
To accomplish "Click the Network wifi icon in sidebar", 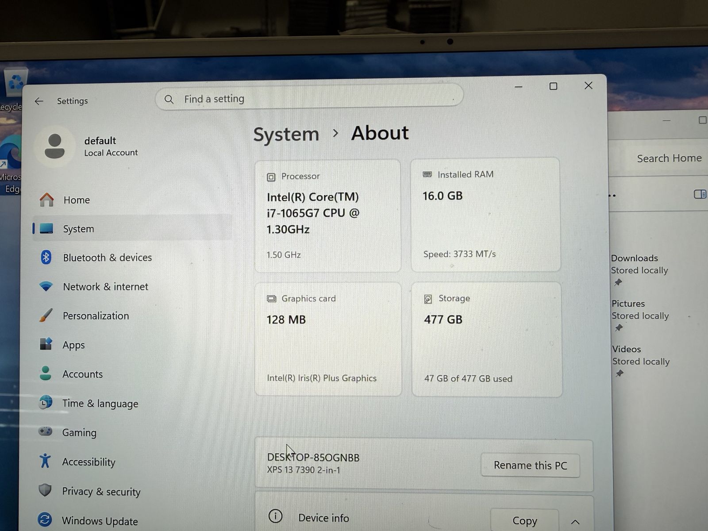I will click(x=46, y=286).
